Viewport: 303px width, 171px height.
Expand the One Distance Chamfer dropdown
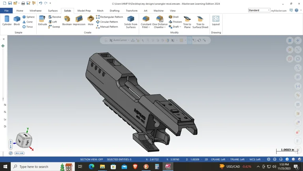165,28
